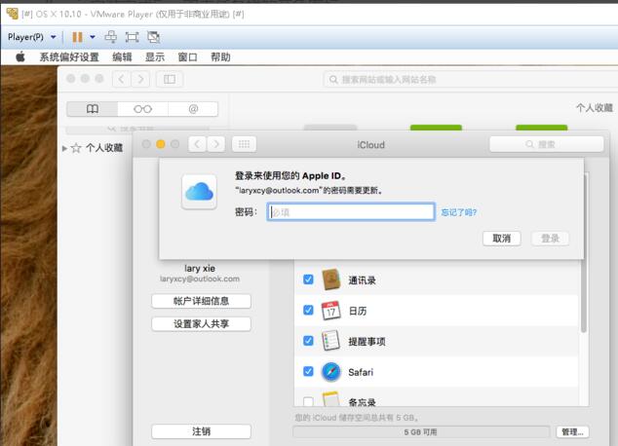
Task: Open the 帮助 menu in menu bar
Action: (x=220, y=57)
